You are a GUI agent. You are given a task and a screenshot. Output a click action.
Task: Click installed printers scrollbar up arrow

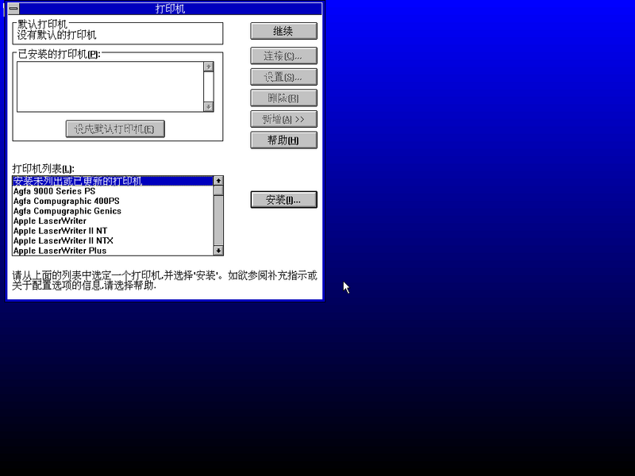coord(209,67)
